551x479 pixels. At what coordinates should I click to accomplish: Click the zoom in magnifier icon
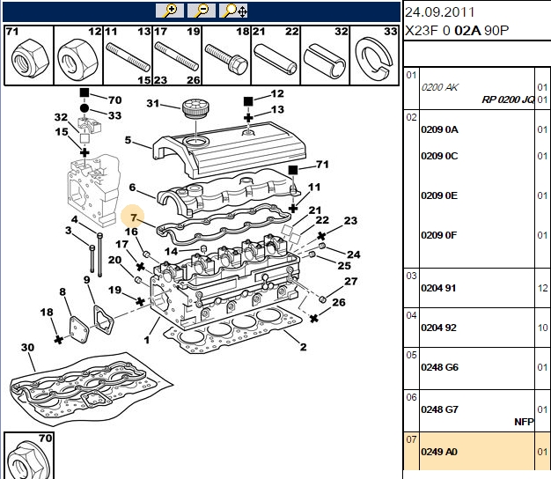(170, 11)
